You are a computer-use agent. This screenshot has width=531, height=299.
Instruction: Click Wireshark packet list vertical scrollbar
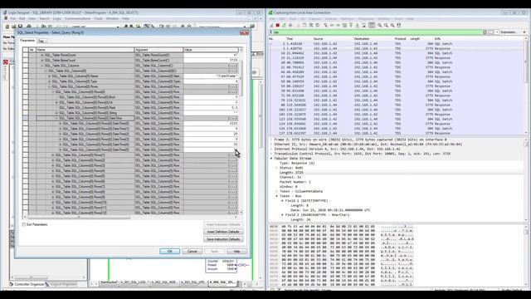pos(526,61)
